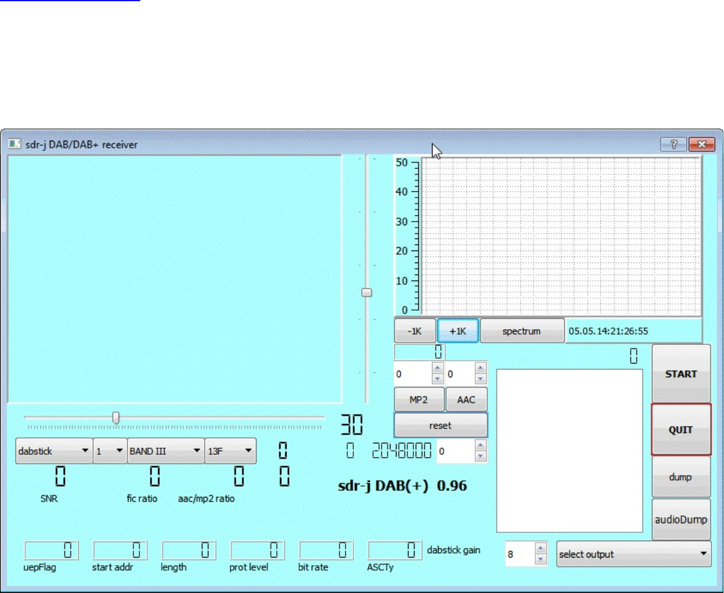Open the 13F channel dropdown

[x=231, y=451]
